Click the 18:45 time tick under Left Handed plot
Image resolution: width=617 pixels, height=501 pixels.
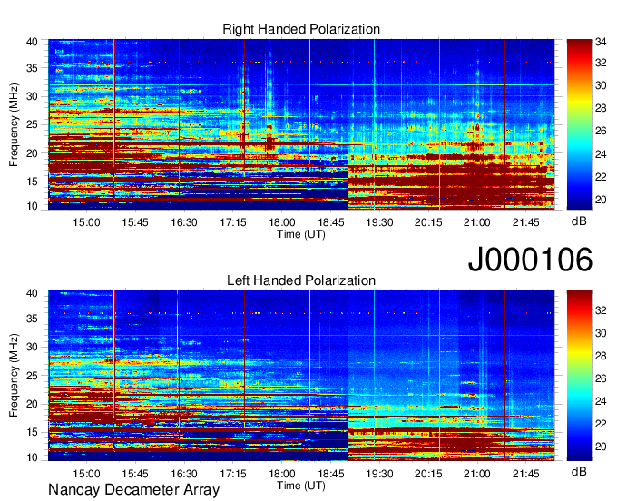[x=331, y=474]
